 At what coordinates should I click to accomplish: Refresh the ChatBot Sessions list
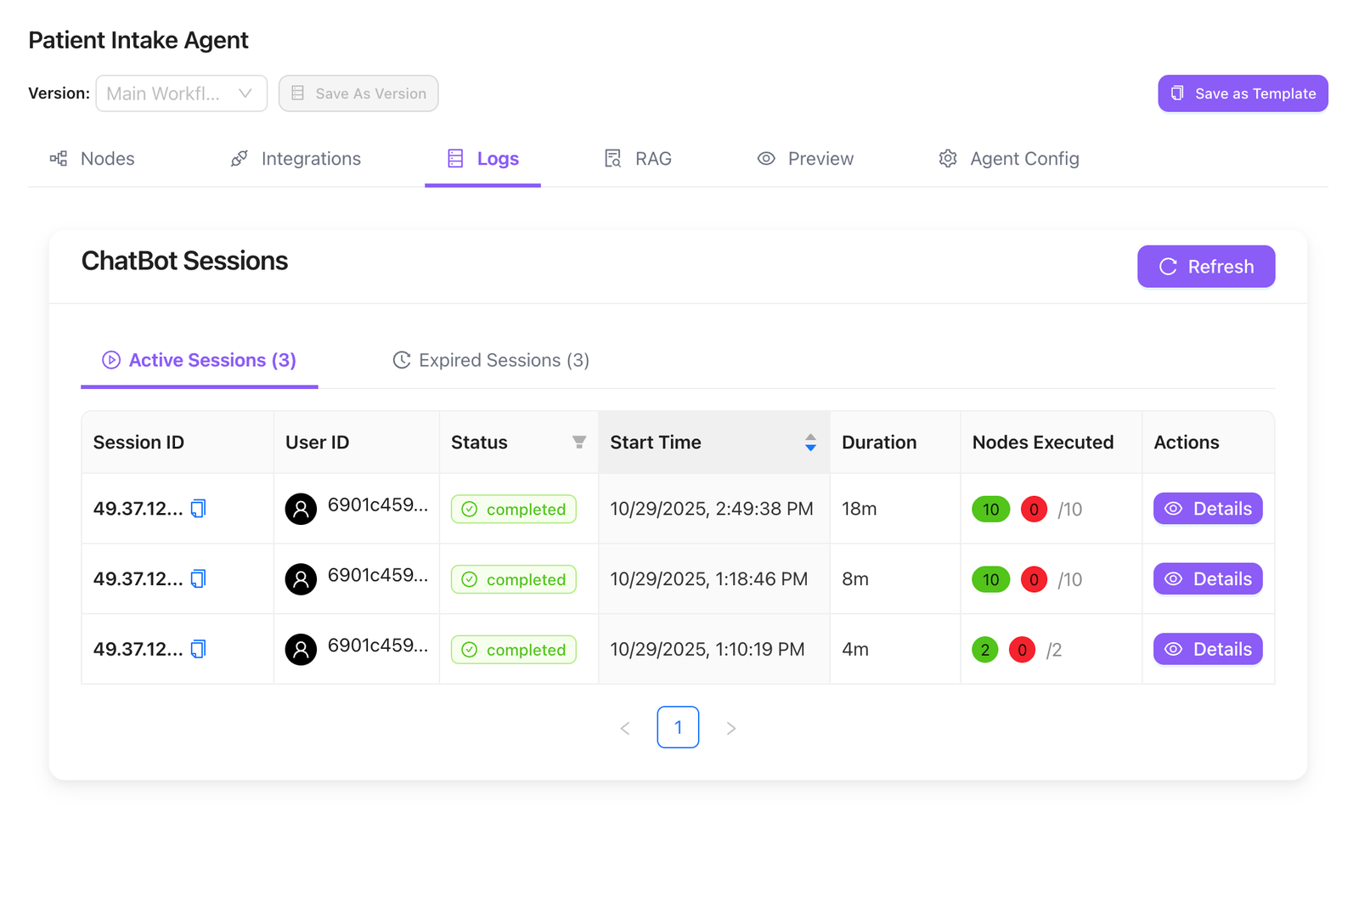(1205, 267)
